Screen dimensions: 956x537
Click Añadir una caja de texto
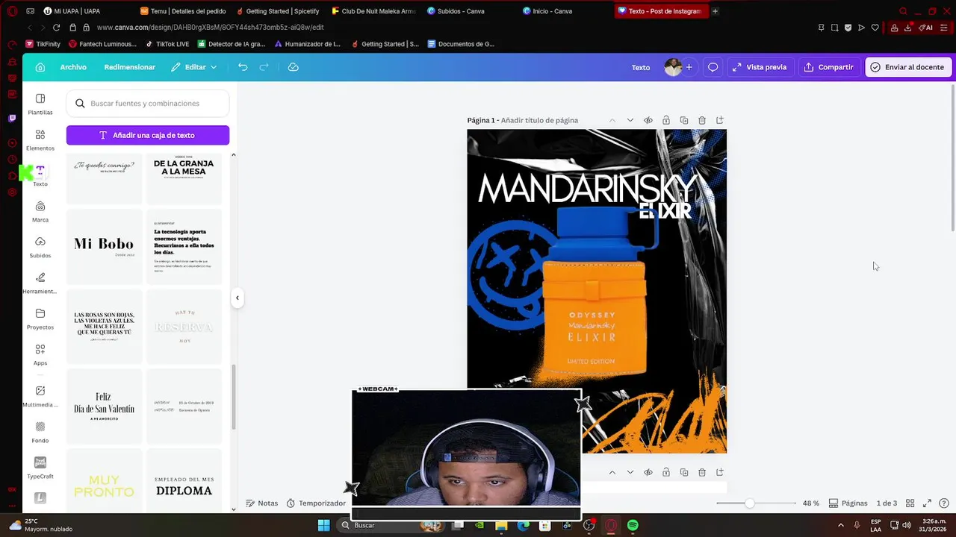(148, 135)
